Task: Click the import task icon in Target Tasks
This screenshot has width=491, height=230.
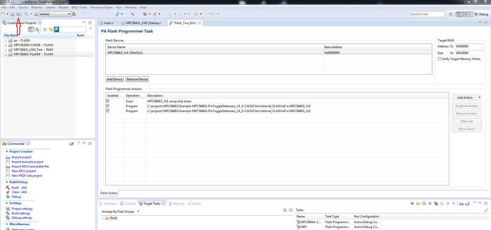Action: pyautogui.click(x=462, y=203)
